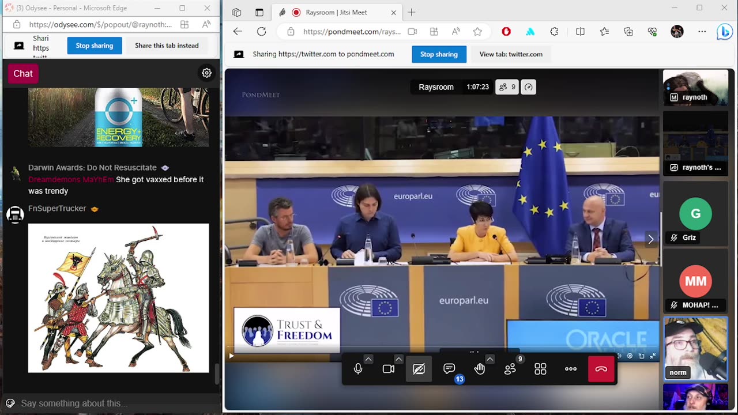Click Share this tab instead
This screenshot has width=738, height=415.
[x=167, y=46]
